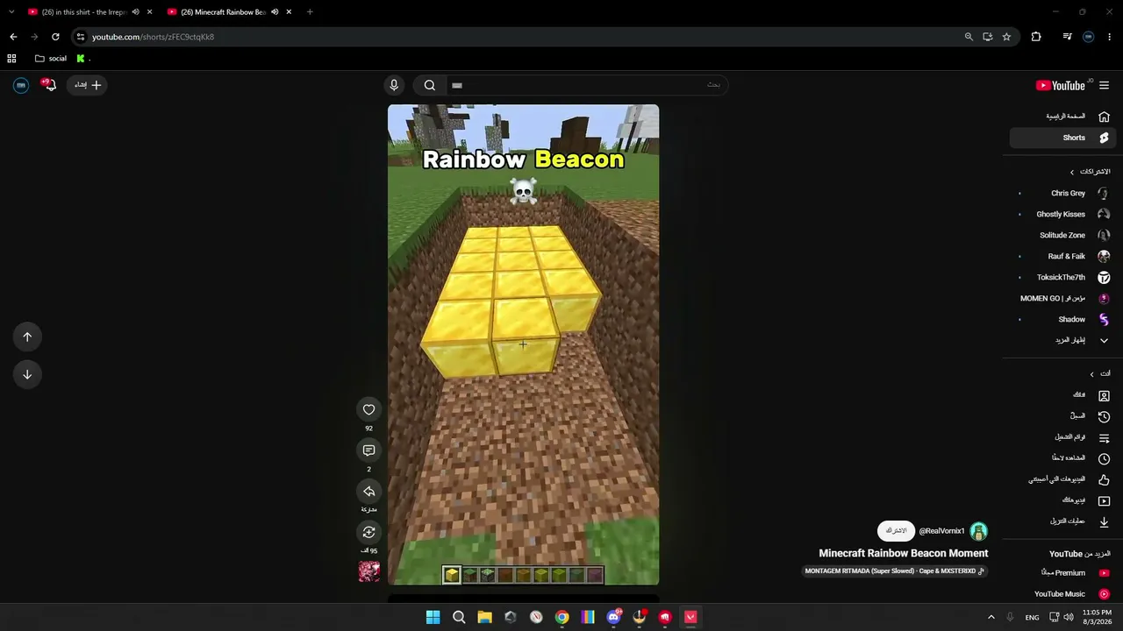Open Watch later in the sidebar
The height and width of the screenshot is (631, 1123).
click(x=1062, y=458)
